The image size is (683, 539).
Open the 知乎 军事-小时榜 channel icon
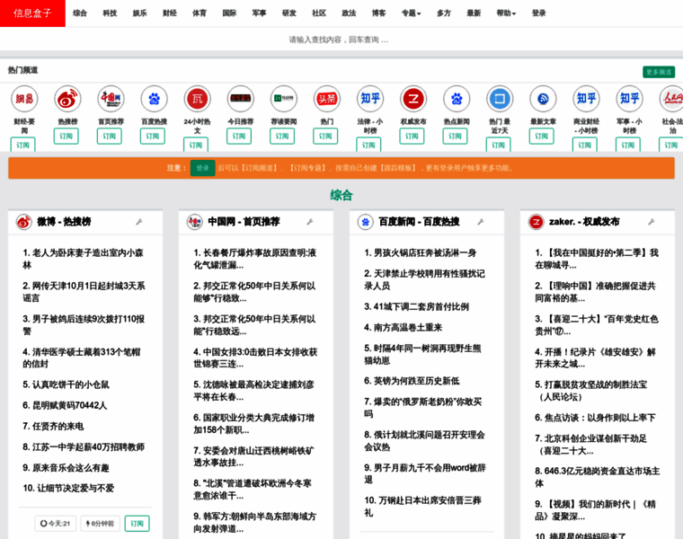tap(629, 99)
